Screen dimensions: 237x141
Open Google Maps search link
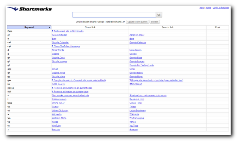(136, 77)
